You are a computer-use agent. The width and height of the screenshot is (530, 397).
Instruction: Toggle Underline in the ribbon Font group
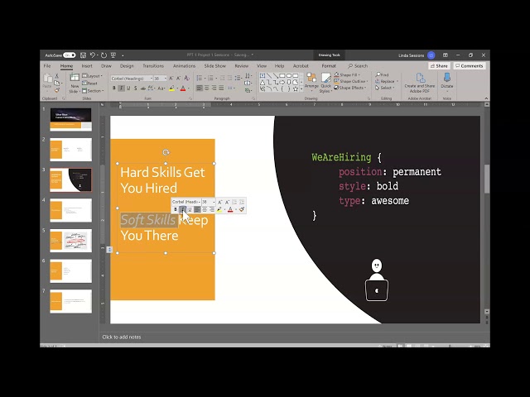click(x=128, y=88)
